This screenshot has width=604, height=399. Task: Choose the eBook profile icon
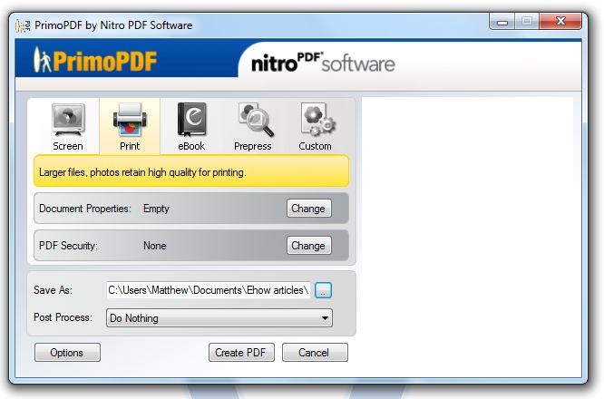click(192, 120)
